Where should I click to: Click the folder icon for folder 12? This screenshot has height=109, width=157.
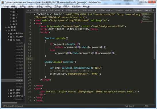(13, 15)
